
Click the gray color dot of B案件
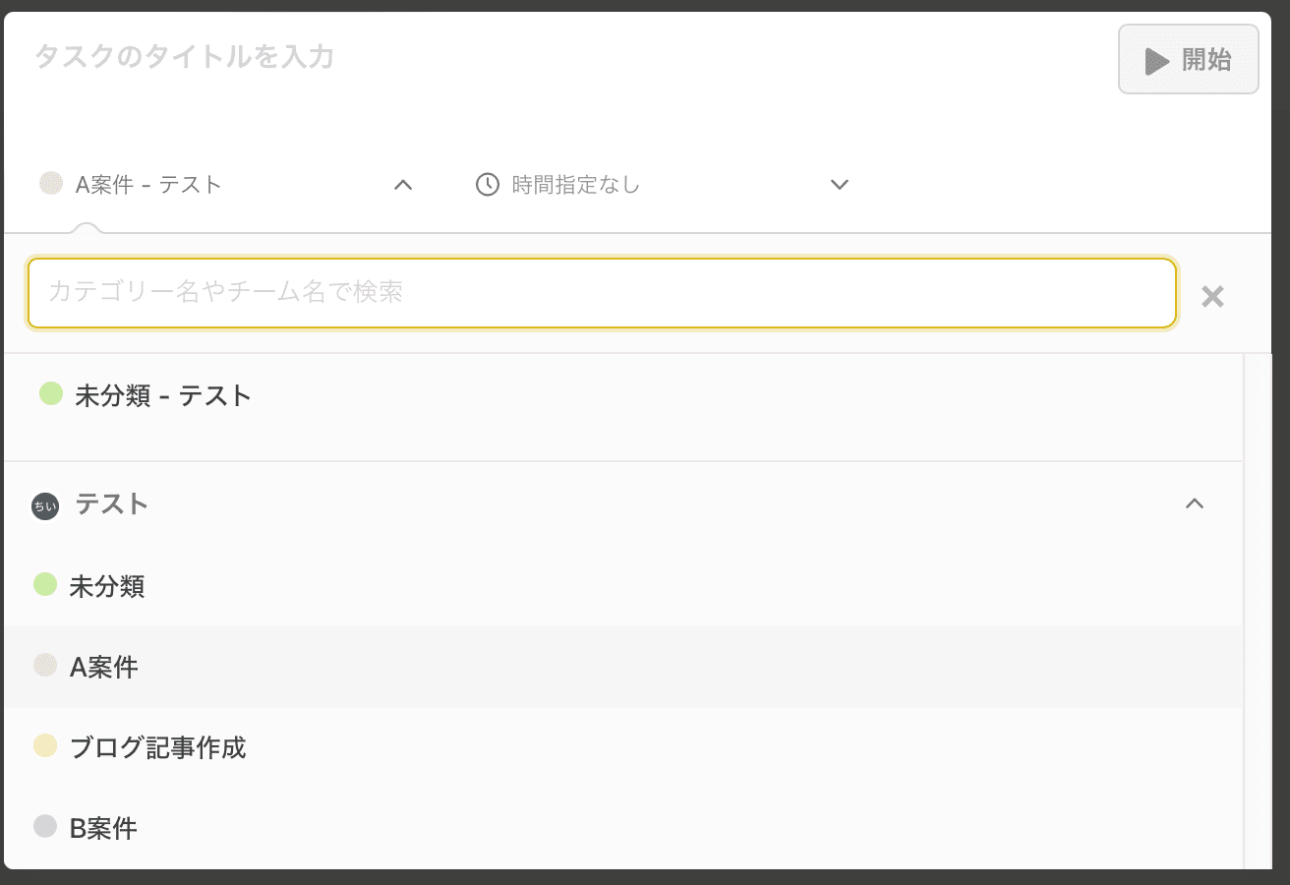pyautogui.click(x=45, y=826)
